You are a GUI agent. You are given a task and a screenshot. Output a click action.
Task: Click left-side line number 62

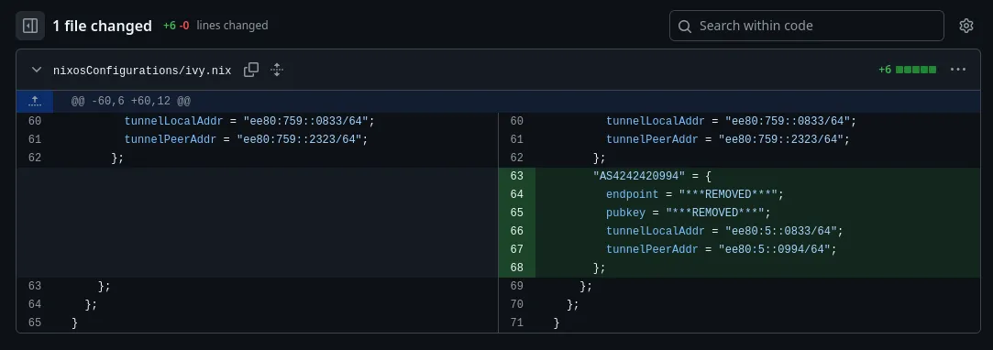tap(35, 158)
